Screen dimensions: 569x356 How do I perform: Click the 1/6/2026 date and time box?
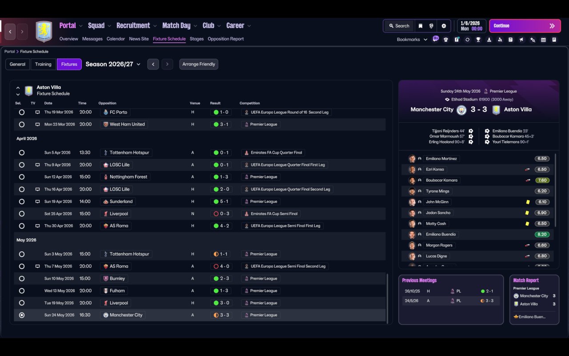[471, 26]
